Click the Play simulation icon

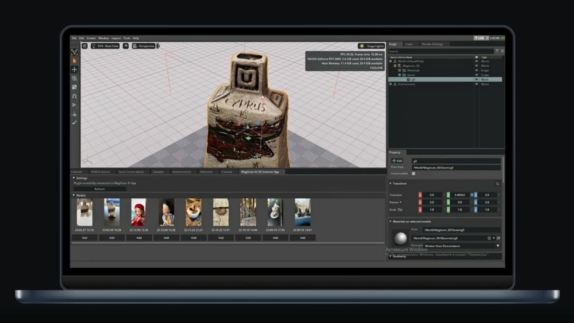pyautogui.click(x=74, y=105)
